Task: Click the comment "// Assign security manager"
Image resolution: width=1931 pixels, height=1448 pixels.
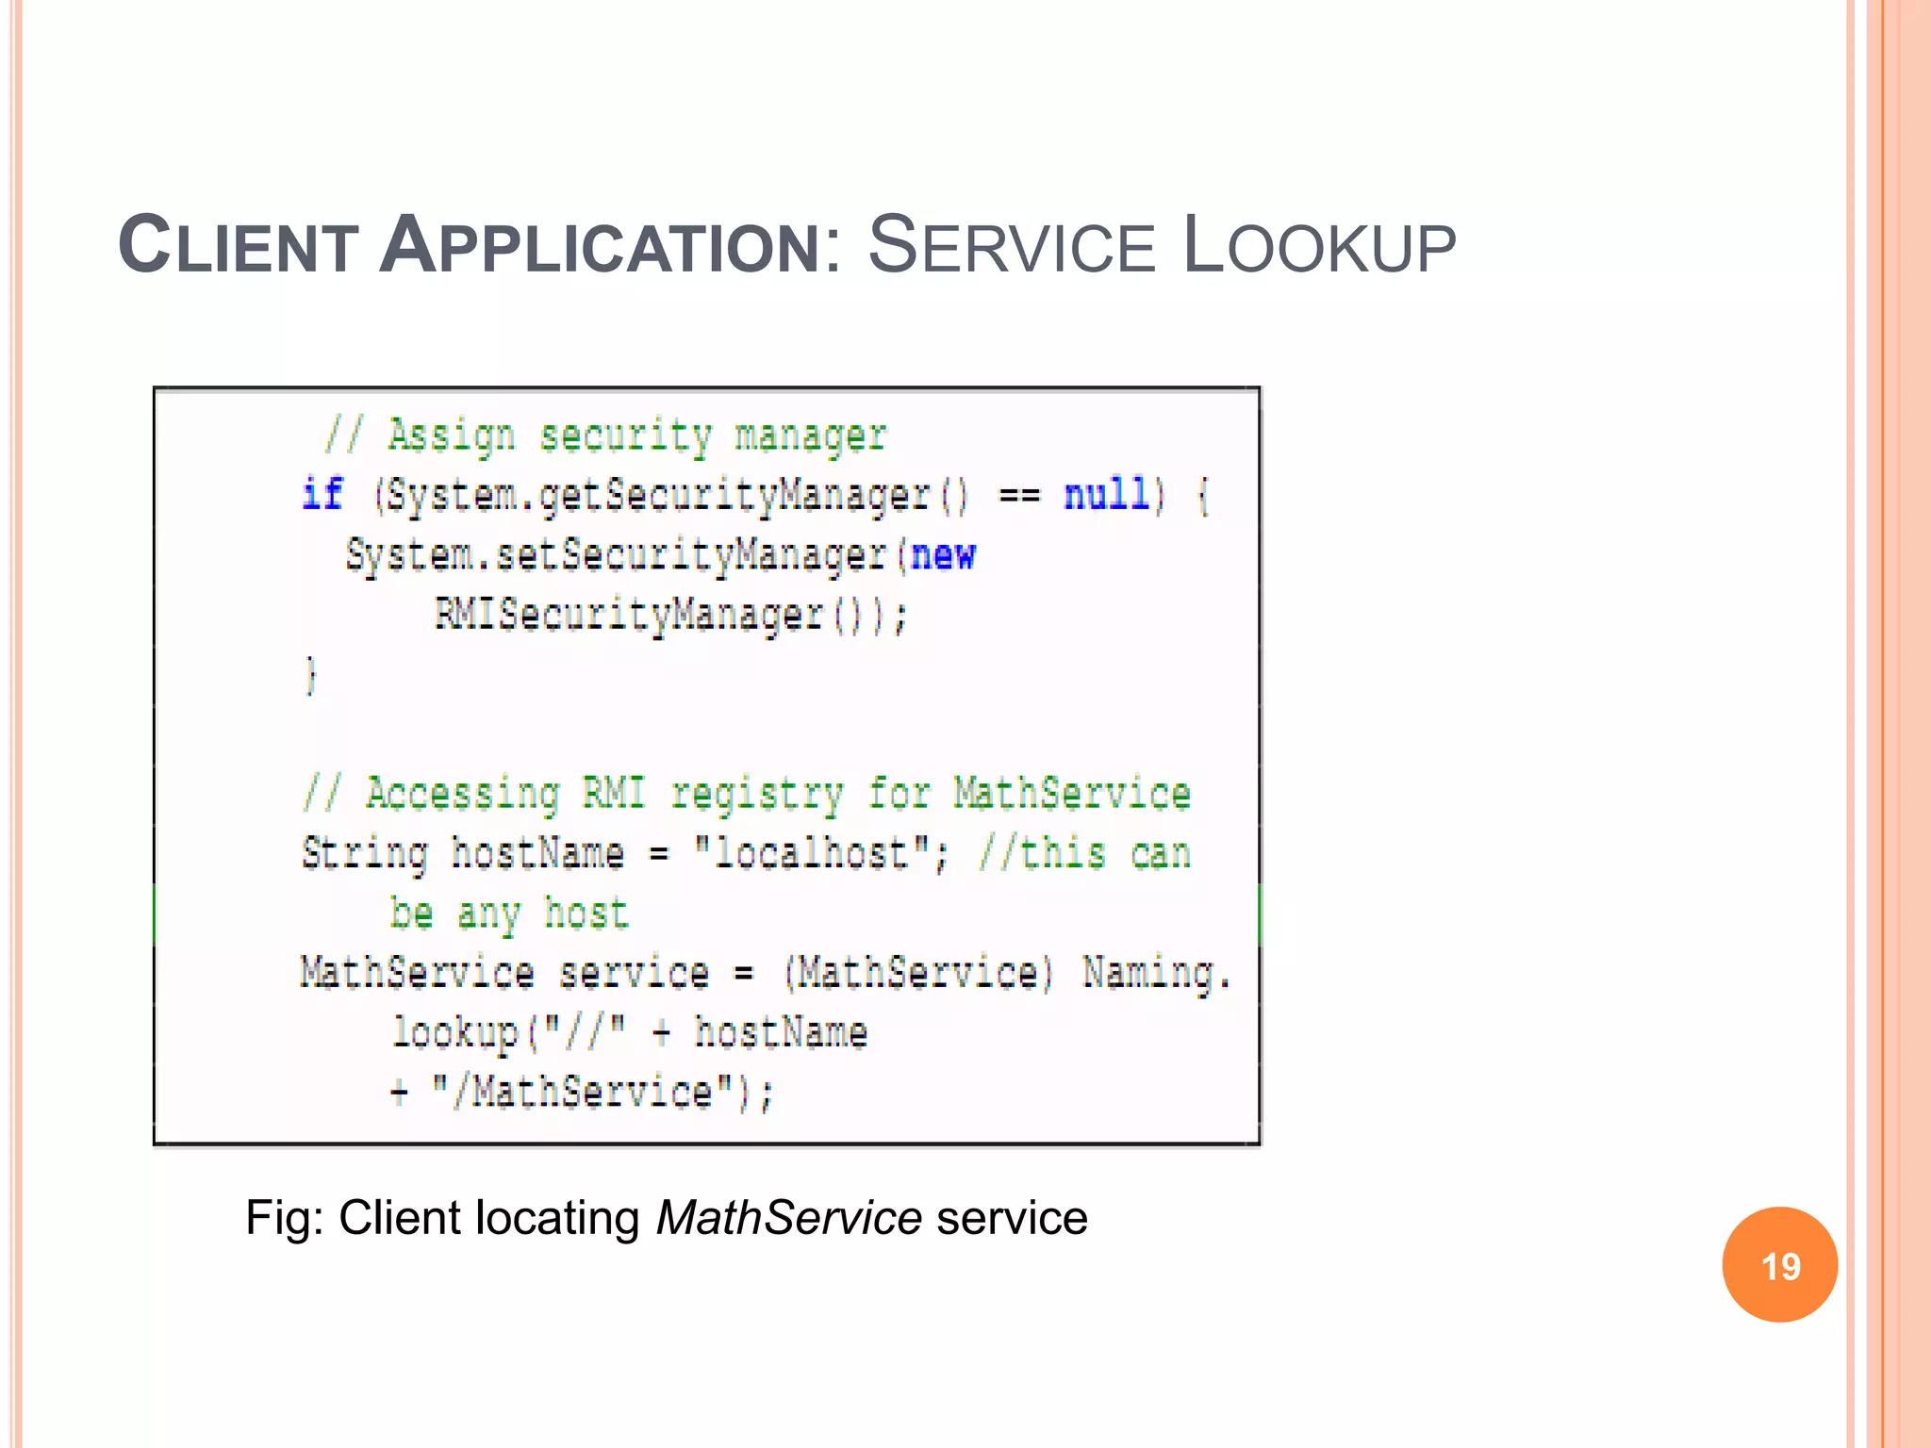Action: pyautogui.click(x=605, y=436)
